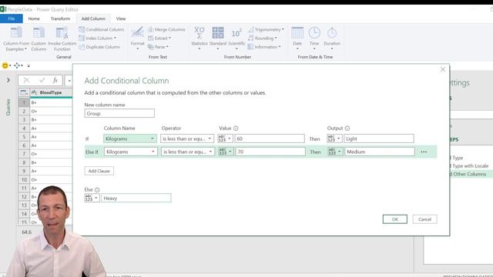Click table corner select icon

coord(24,92)
